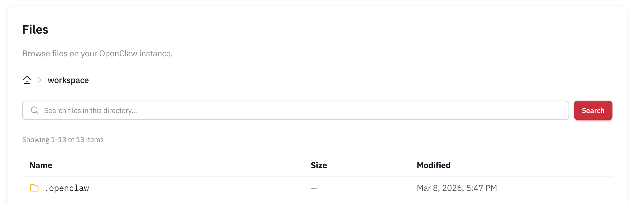Screen dimensions: 634x203
Task: Click the workspace breadcrumb link
Action: (68, 80)
